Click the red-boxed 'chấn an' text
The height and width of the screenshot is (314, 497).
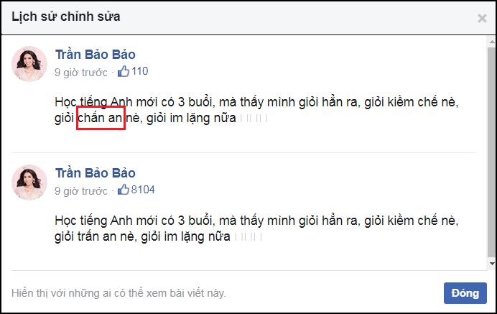[101, 118]
